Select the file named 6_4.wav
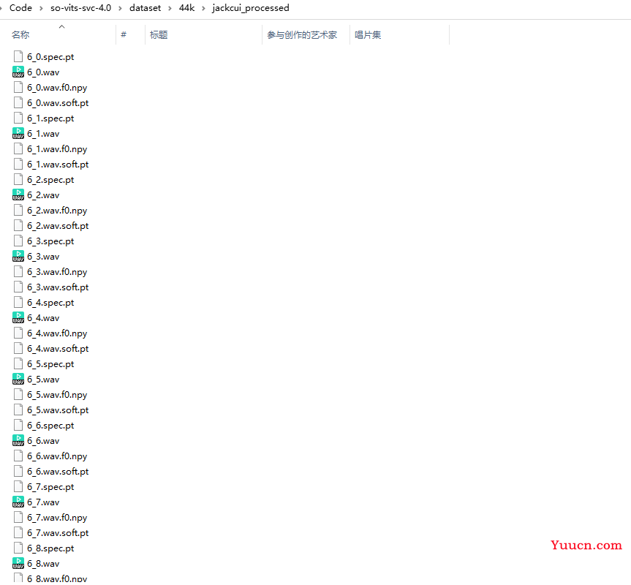 coord(43,318)
